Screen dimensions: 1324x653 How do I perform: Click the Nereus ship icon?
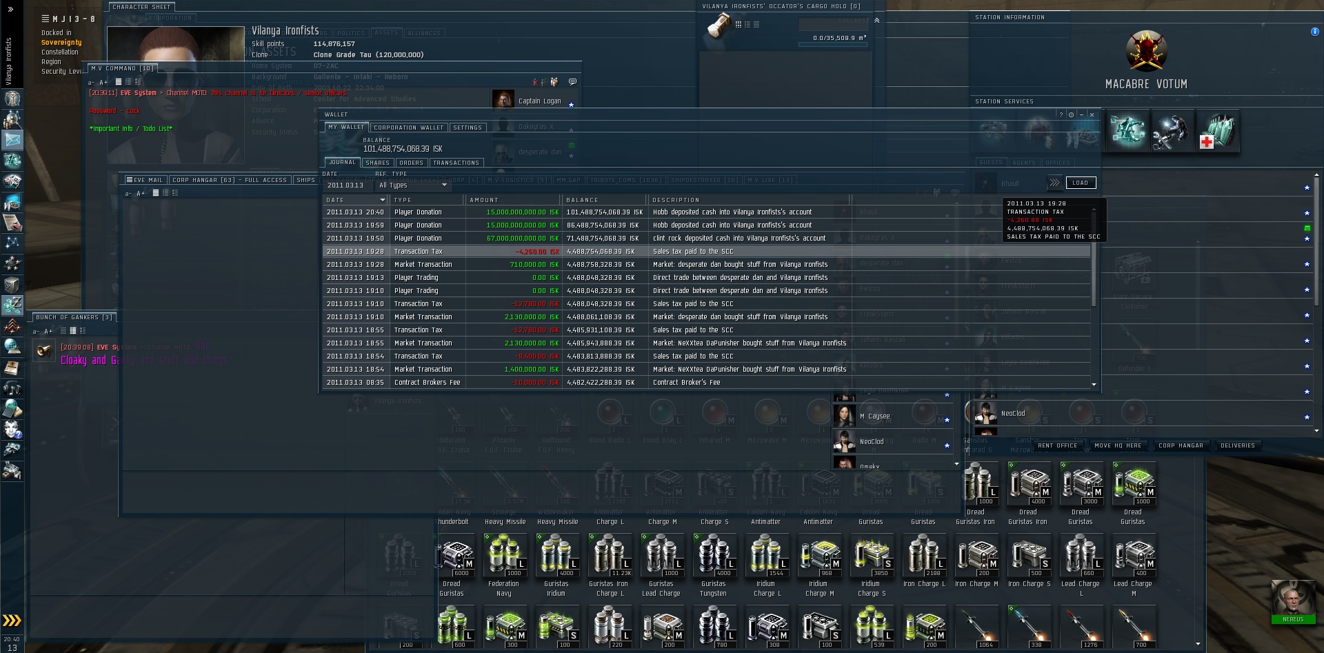(x=1293, y=602)
